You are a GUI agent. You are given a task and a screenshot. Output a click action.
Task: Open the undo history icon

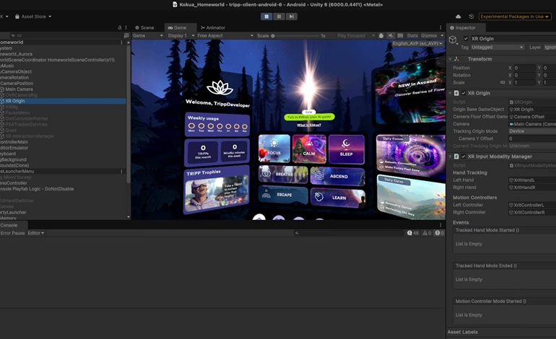[472, 16]
